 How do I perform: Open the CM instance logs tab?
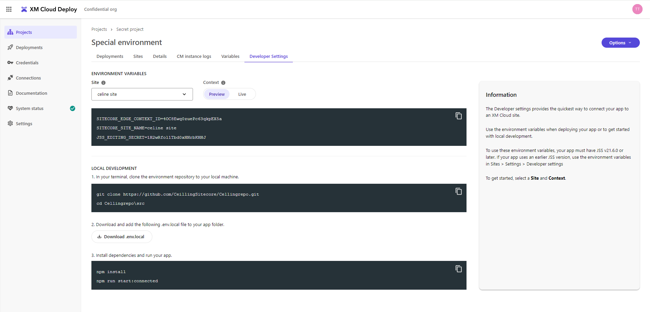(x=194, y=57)
